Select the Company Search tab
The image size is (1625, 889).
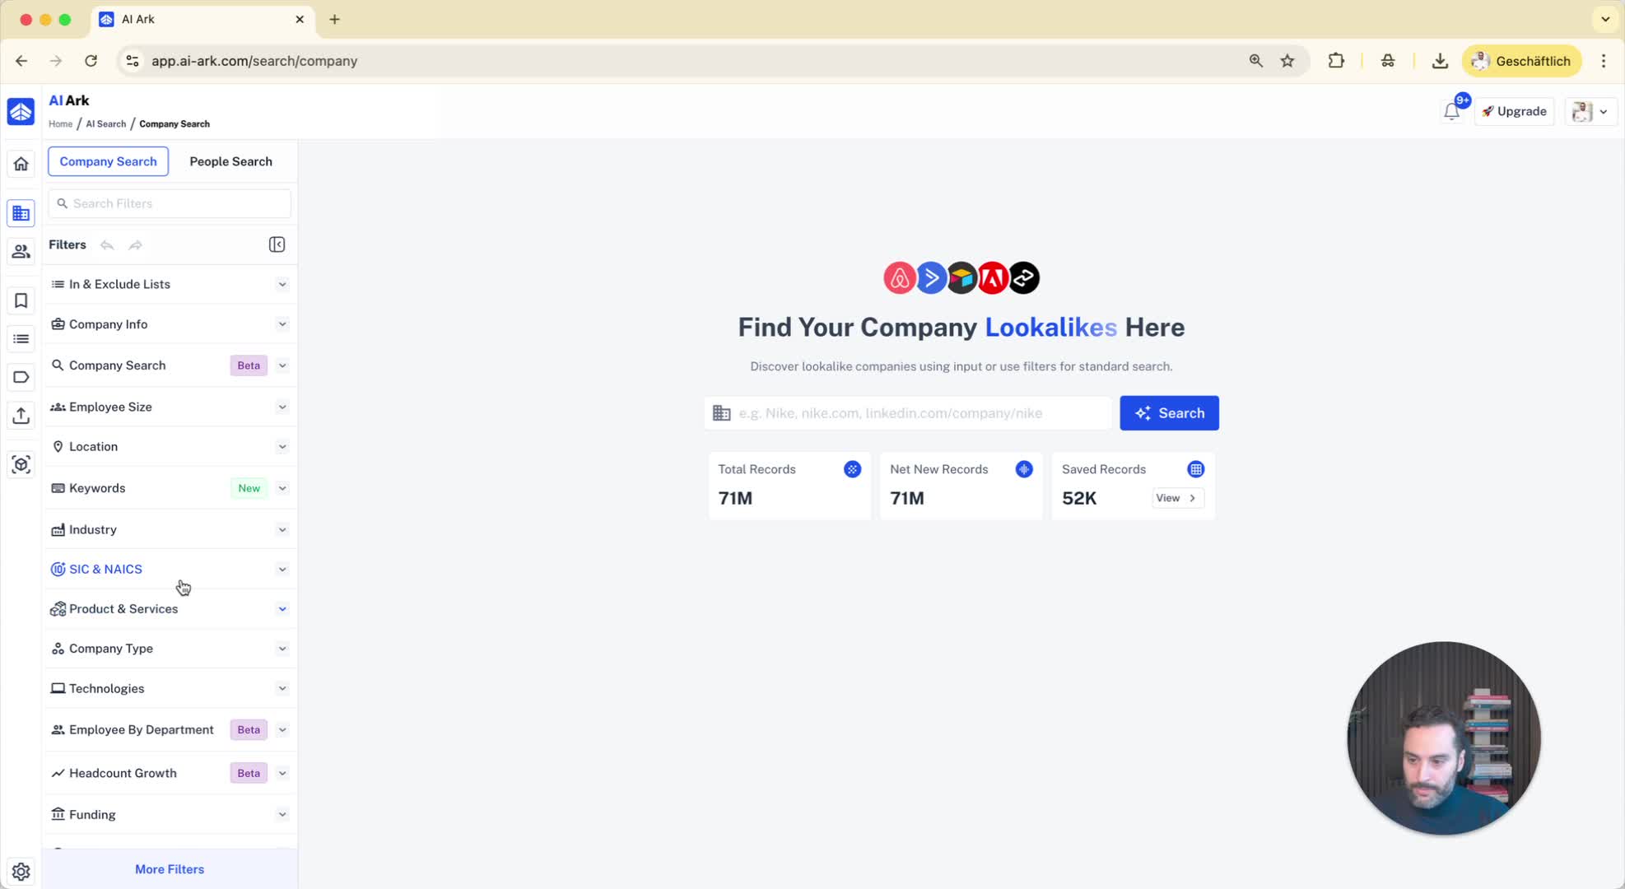(108, 161)
